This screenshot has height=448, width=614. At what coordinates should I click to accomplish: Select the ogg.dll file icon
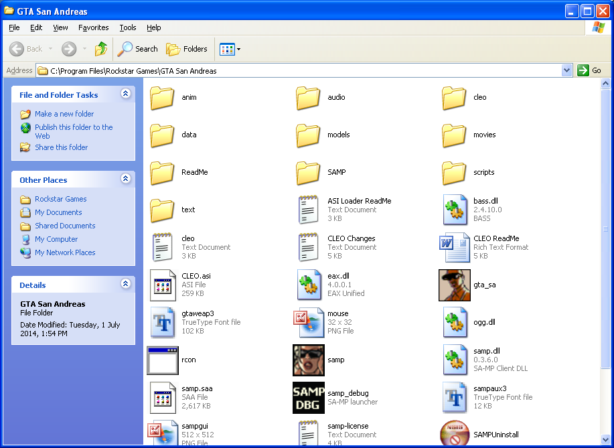pyautogui.click(x=455, y=322)
